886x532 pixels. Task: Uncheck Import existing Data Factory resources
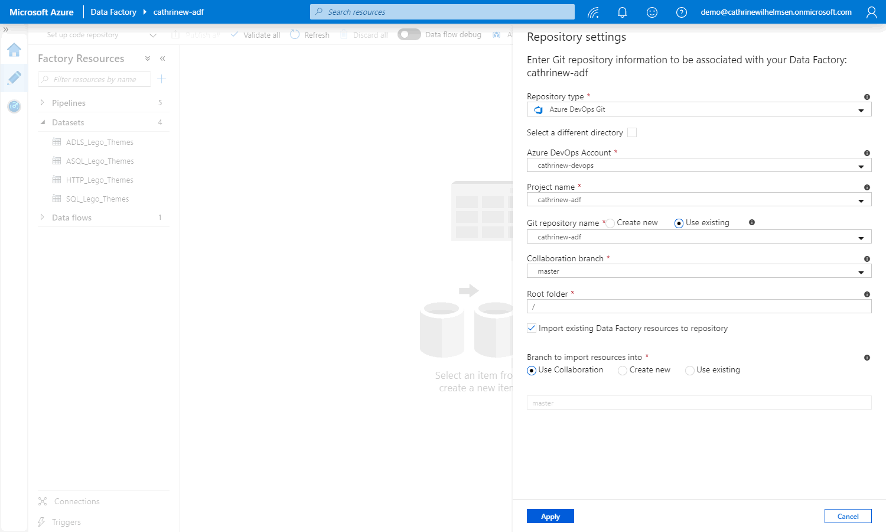coord(532,329)
